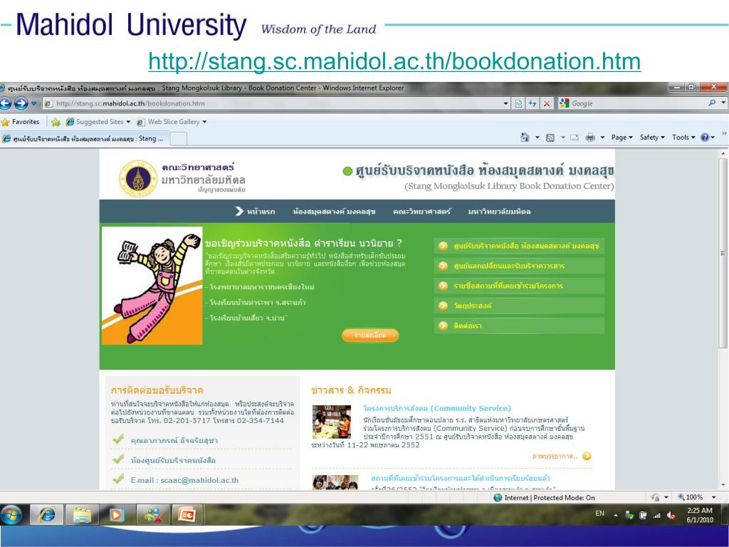Open the recent pages dropdown beside Forward
The height and width of the screenshot is (547, 729).
coord(33,103)
